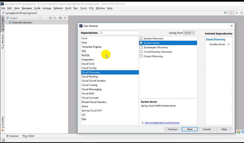Select the Cloud Tracing category

click(x=110, y=85)
